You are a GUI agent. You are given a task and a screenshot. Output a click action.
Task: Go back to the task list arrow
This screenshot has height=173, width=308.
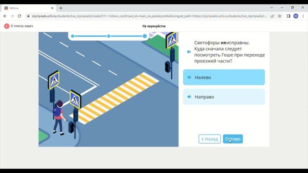(7, 26)
